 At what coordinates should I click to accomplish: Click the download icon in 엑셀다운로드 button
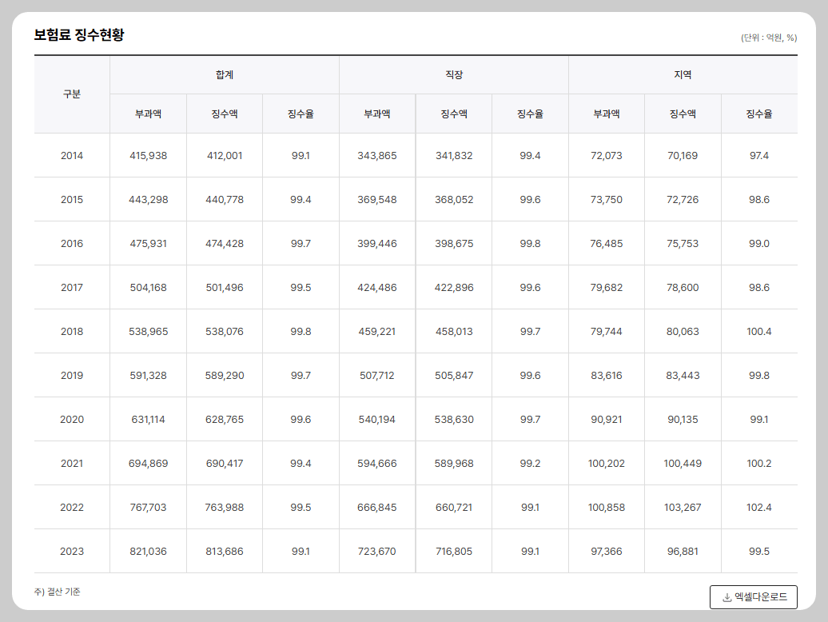click(x=727, y=597)
